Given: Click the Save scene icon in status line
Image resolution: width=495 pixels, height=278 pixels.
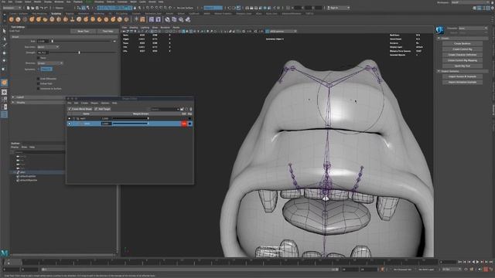Looking at the screenshot, I should (x=37, y=8).
